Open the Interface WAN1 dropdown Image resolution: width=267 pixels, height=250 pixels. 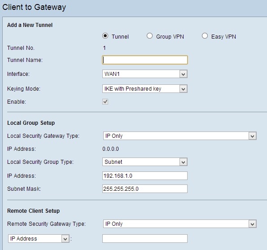click(145, 74)
